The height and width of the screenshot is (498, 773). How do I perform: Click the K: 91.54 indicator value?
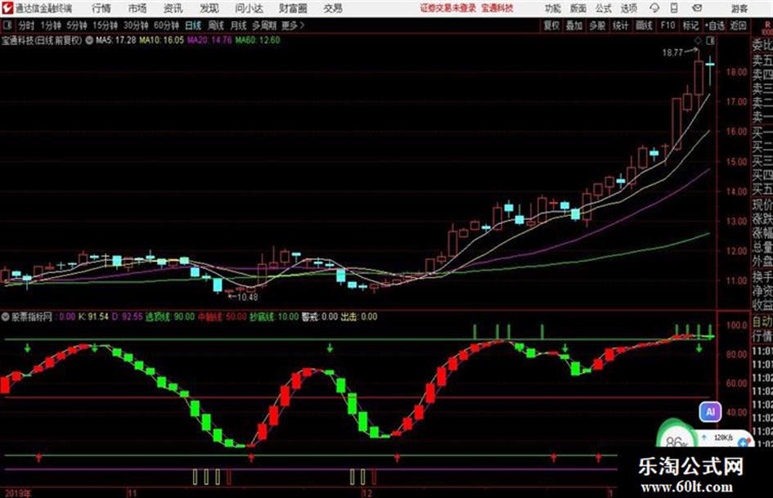93,316
